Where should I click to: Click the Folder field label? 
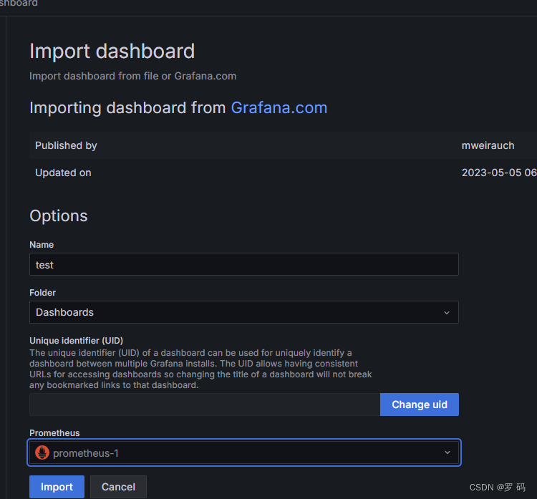(42, 293)
